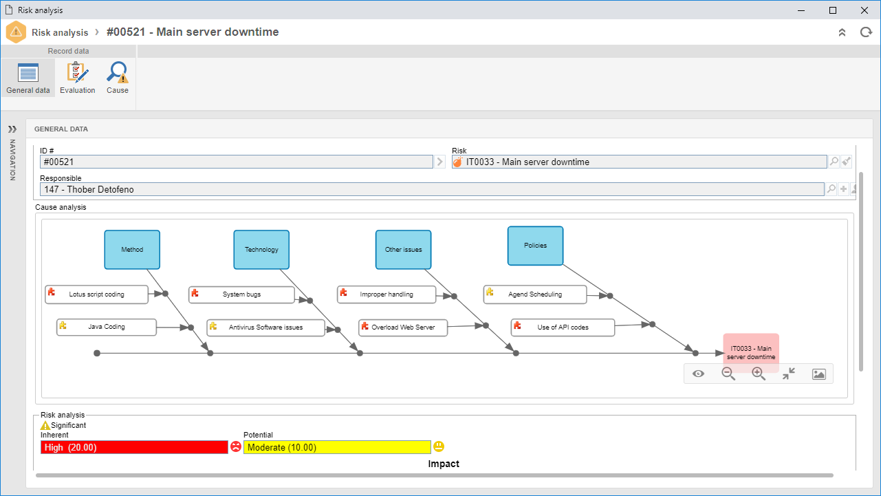This screenshot has width=881, height=496.
Task: Select the Overload Web Server cause
Action: (x=403, y=327)
